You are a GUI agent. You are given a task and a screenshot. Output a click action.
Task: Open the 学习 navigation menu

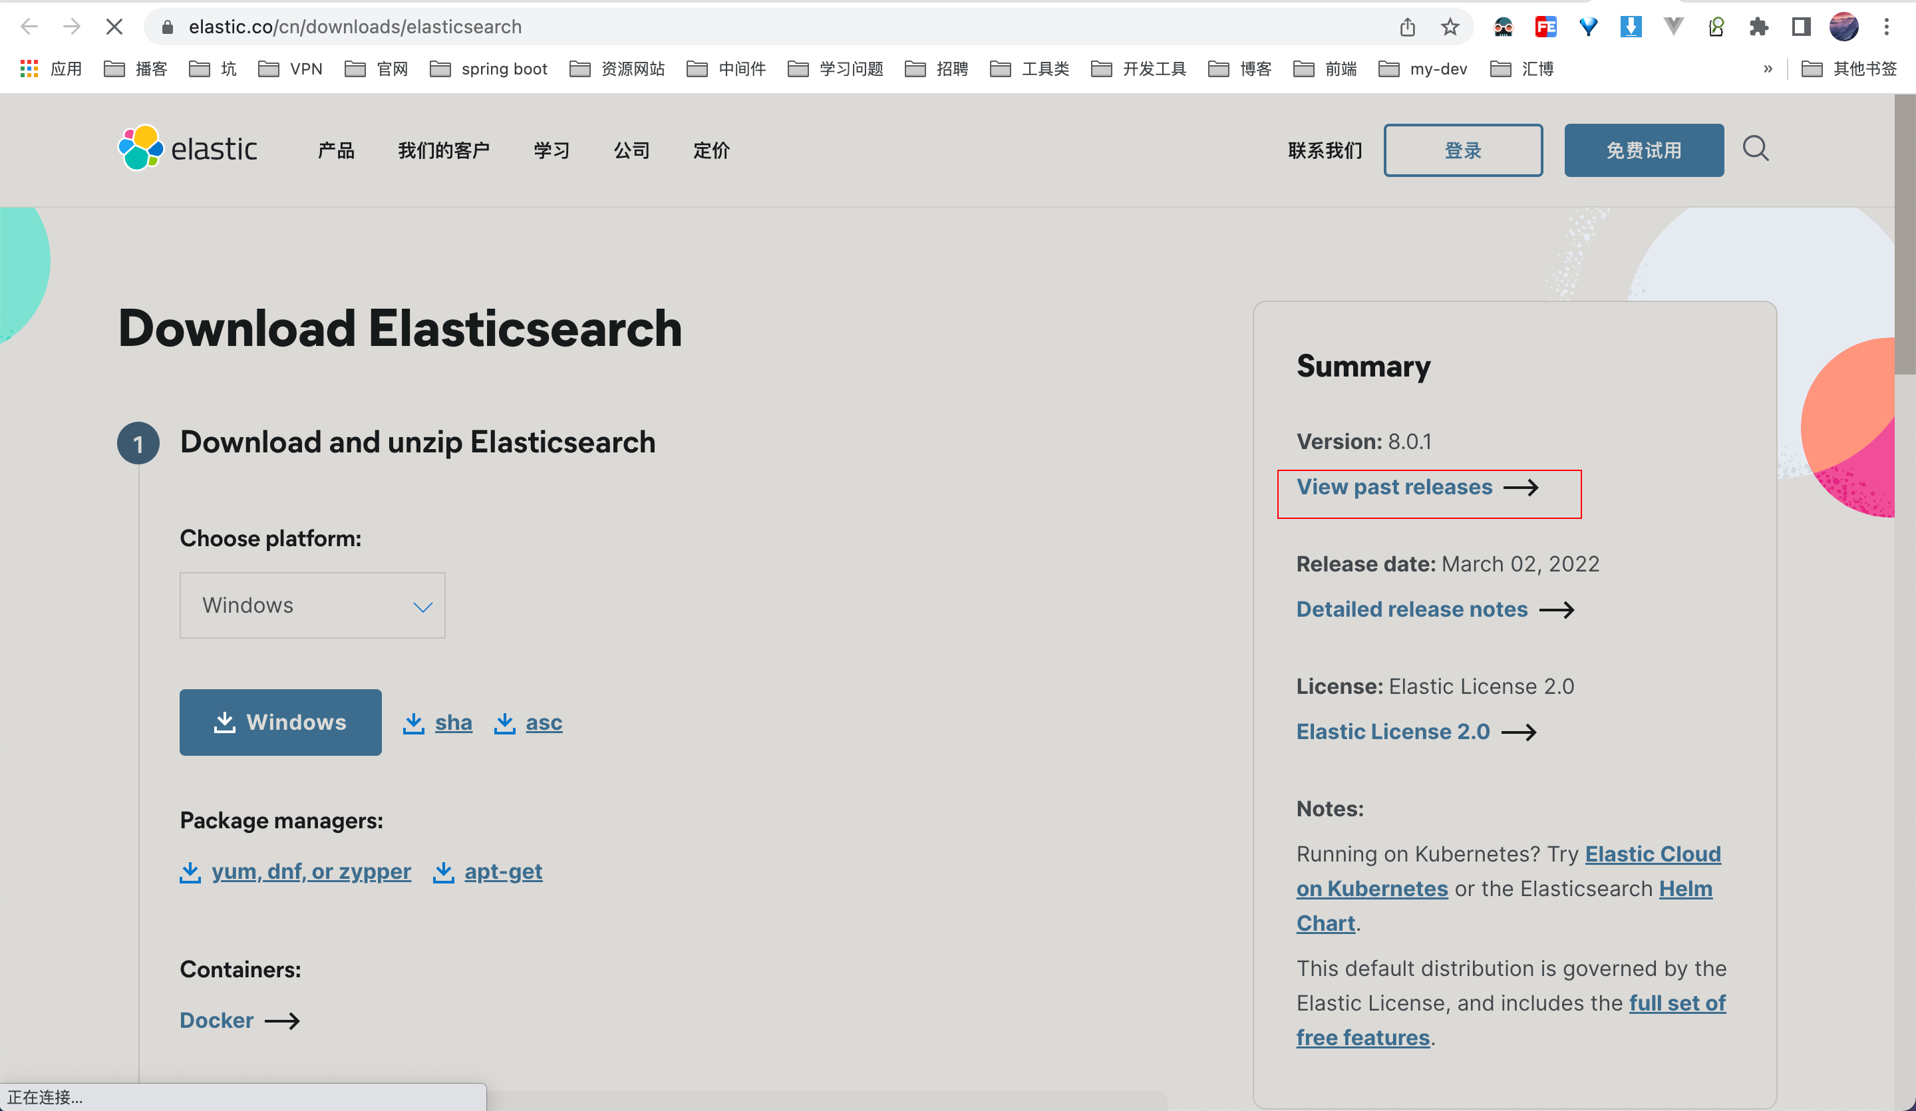click(x=552, y=150)
